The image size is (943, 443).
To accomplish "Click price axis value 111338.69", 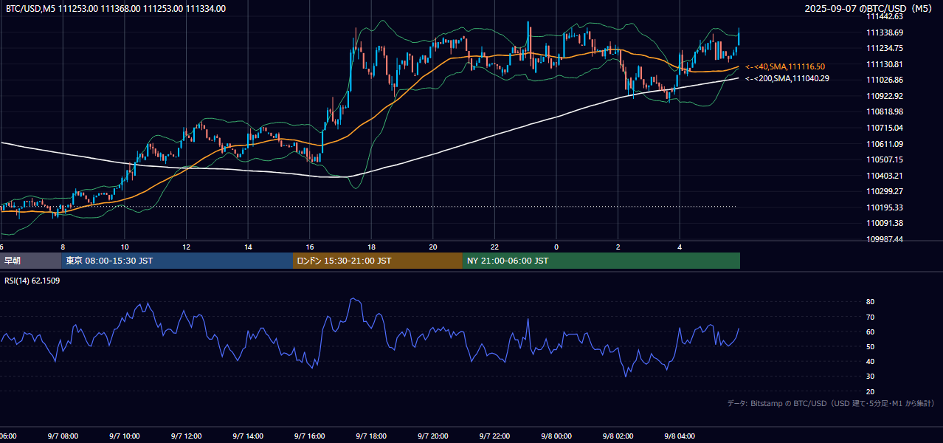I will [x=885, y=32].
